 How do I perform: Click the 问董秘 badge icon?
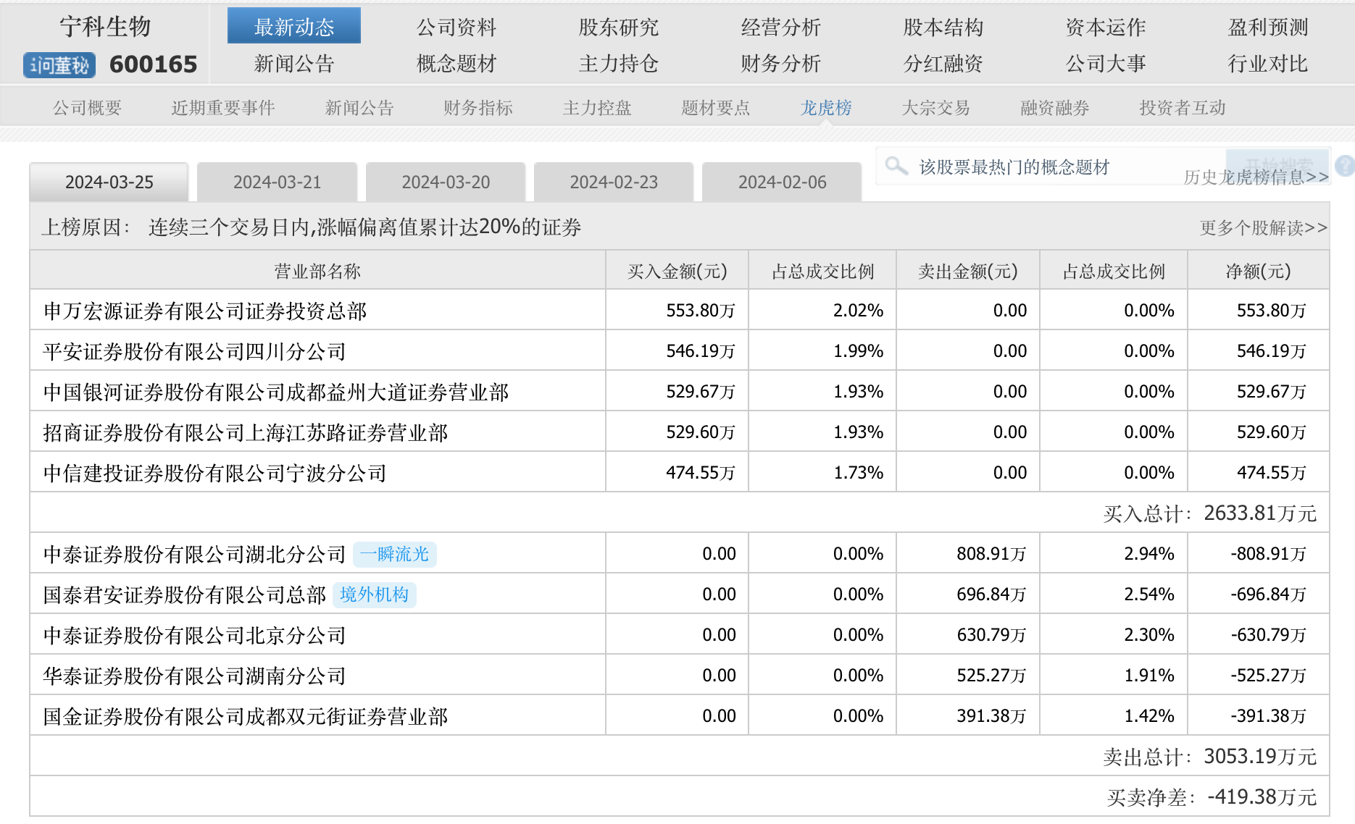coord(59,65)
